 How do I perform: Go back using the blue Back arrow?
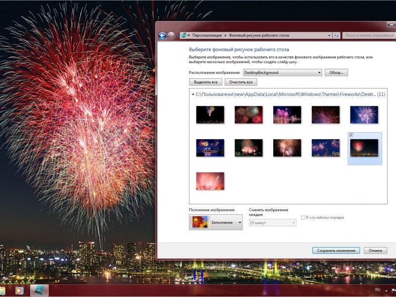pos(162,36)
